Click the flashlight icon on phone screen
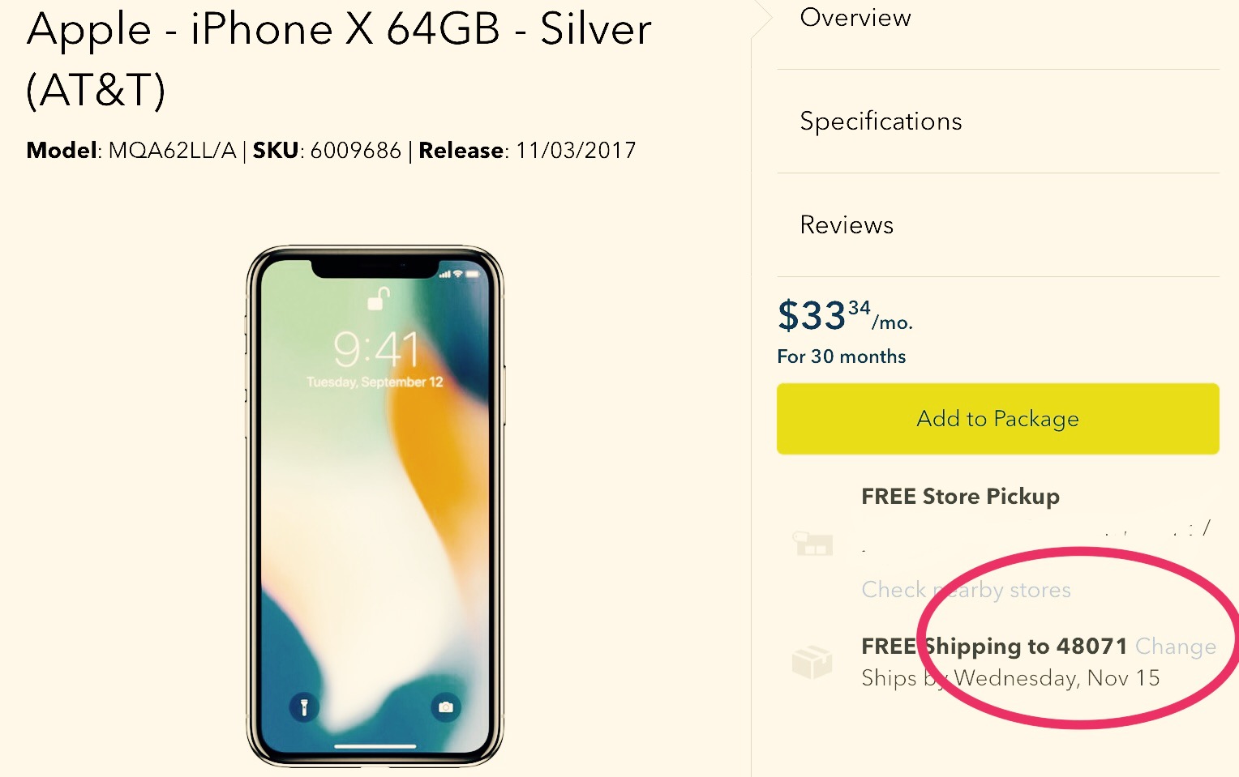The width and height of the screenshot is (1239, 777). pos(304,707)
